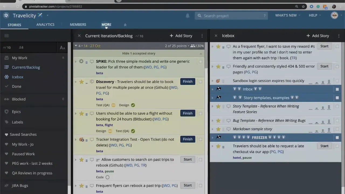Viewport: 345px width, 194px height.
Task: Click the Search project input field
Action: (x=232, y=16)
